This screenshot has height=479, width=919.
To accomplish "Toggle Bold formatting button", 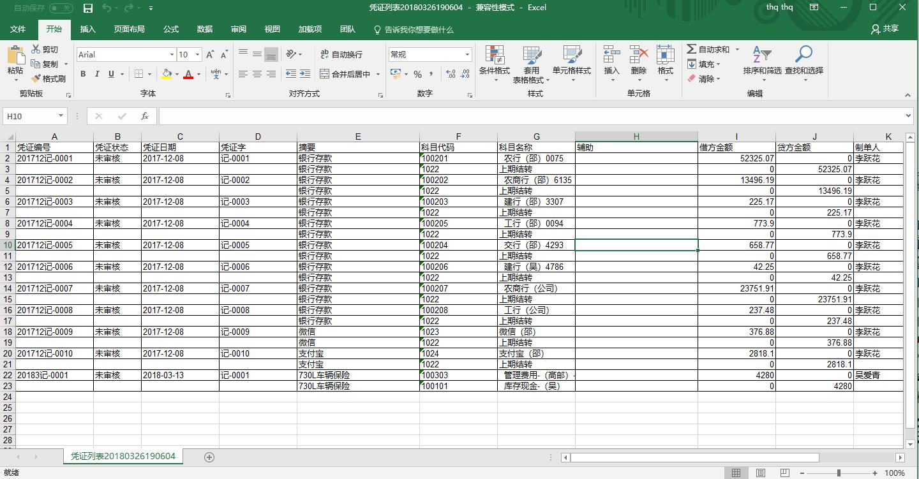I will (x=83, y=74).
